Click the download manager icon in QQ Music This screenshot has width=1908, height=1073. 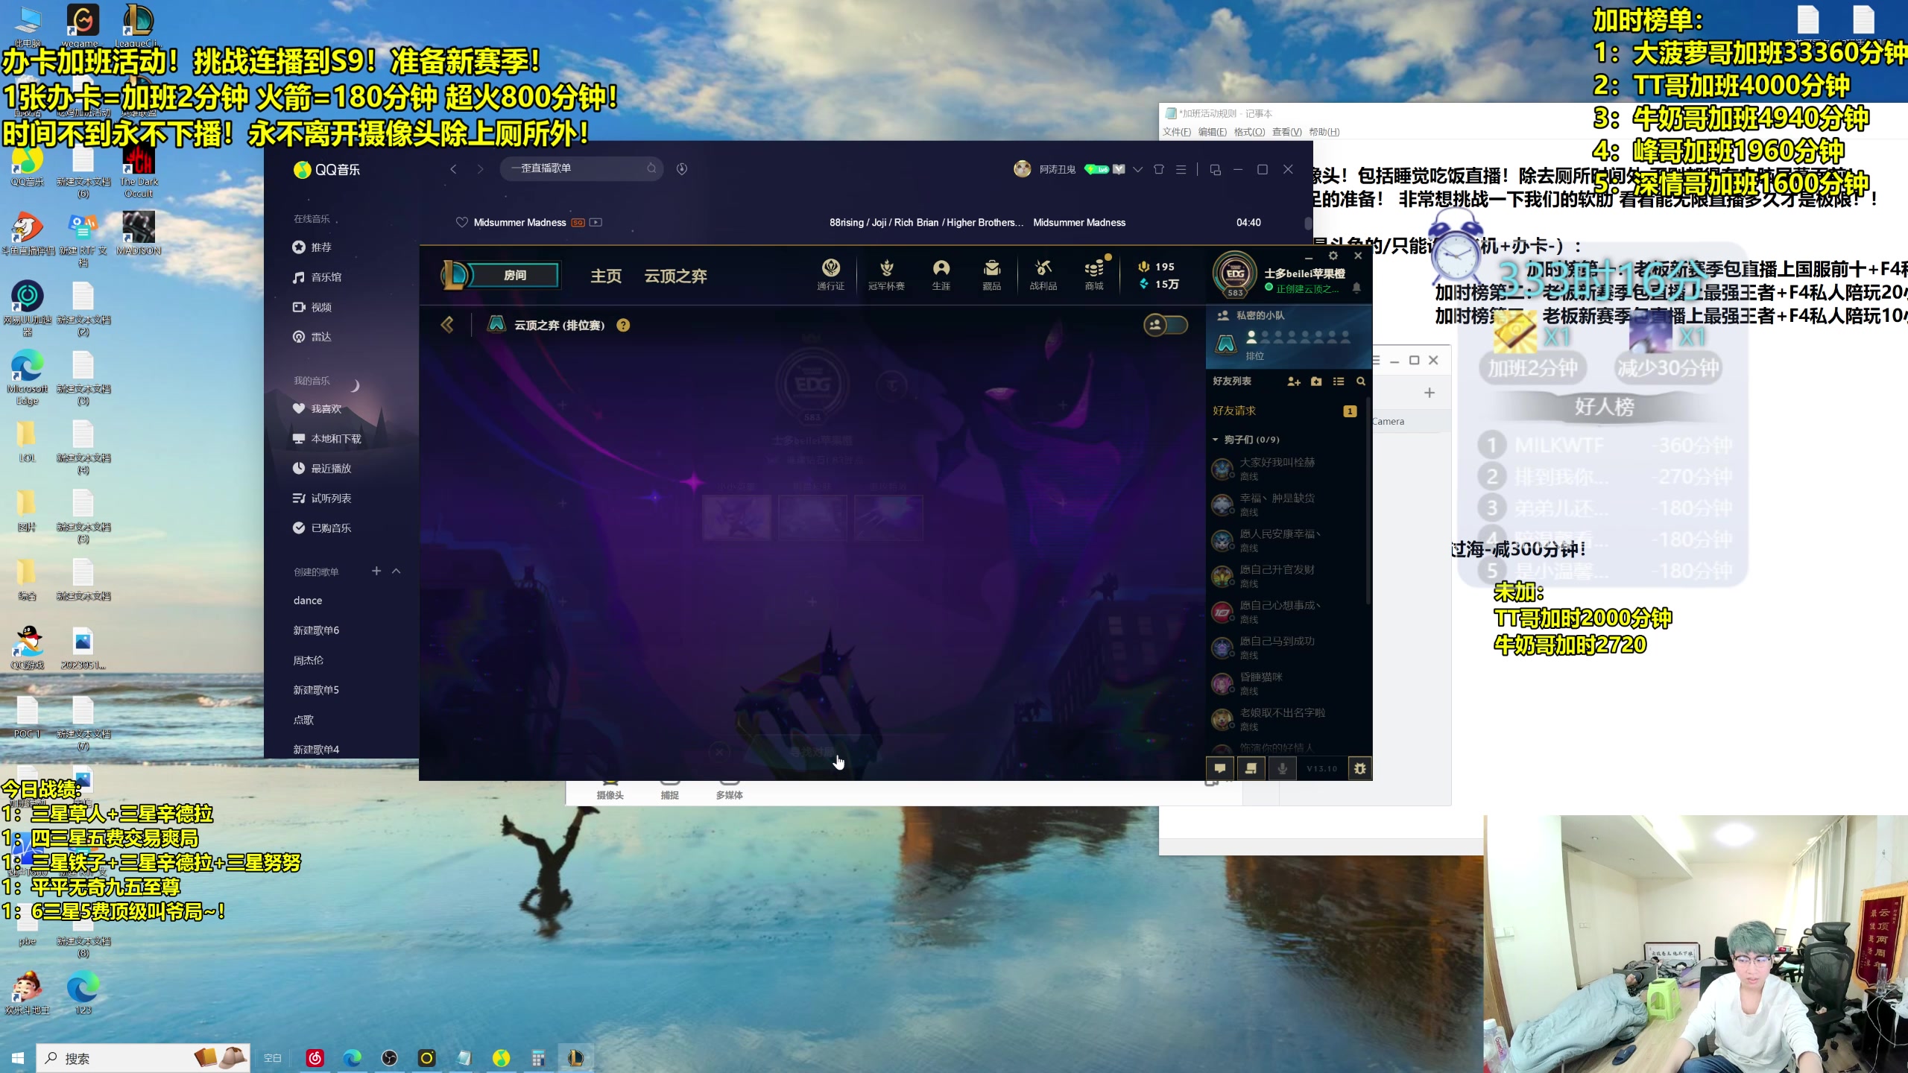pos(682,169)
